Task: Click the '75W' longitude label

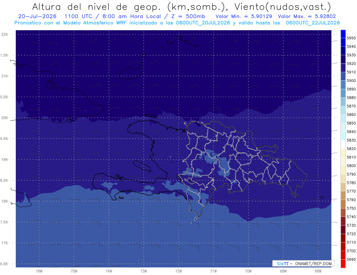Action: point(74,271)
